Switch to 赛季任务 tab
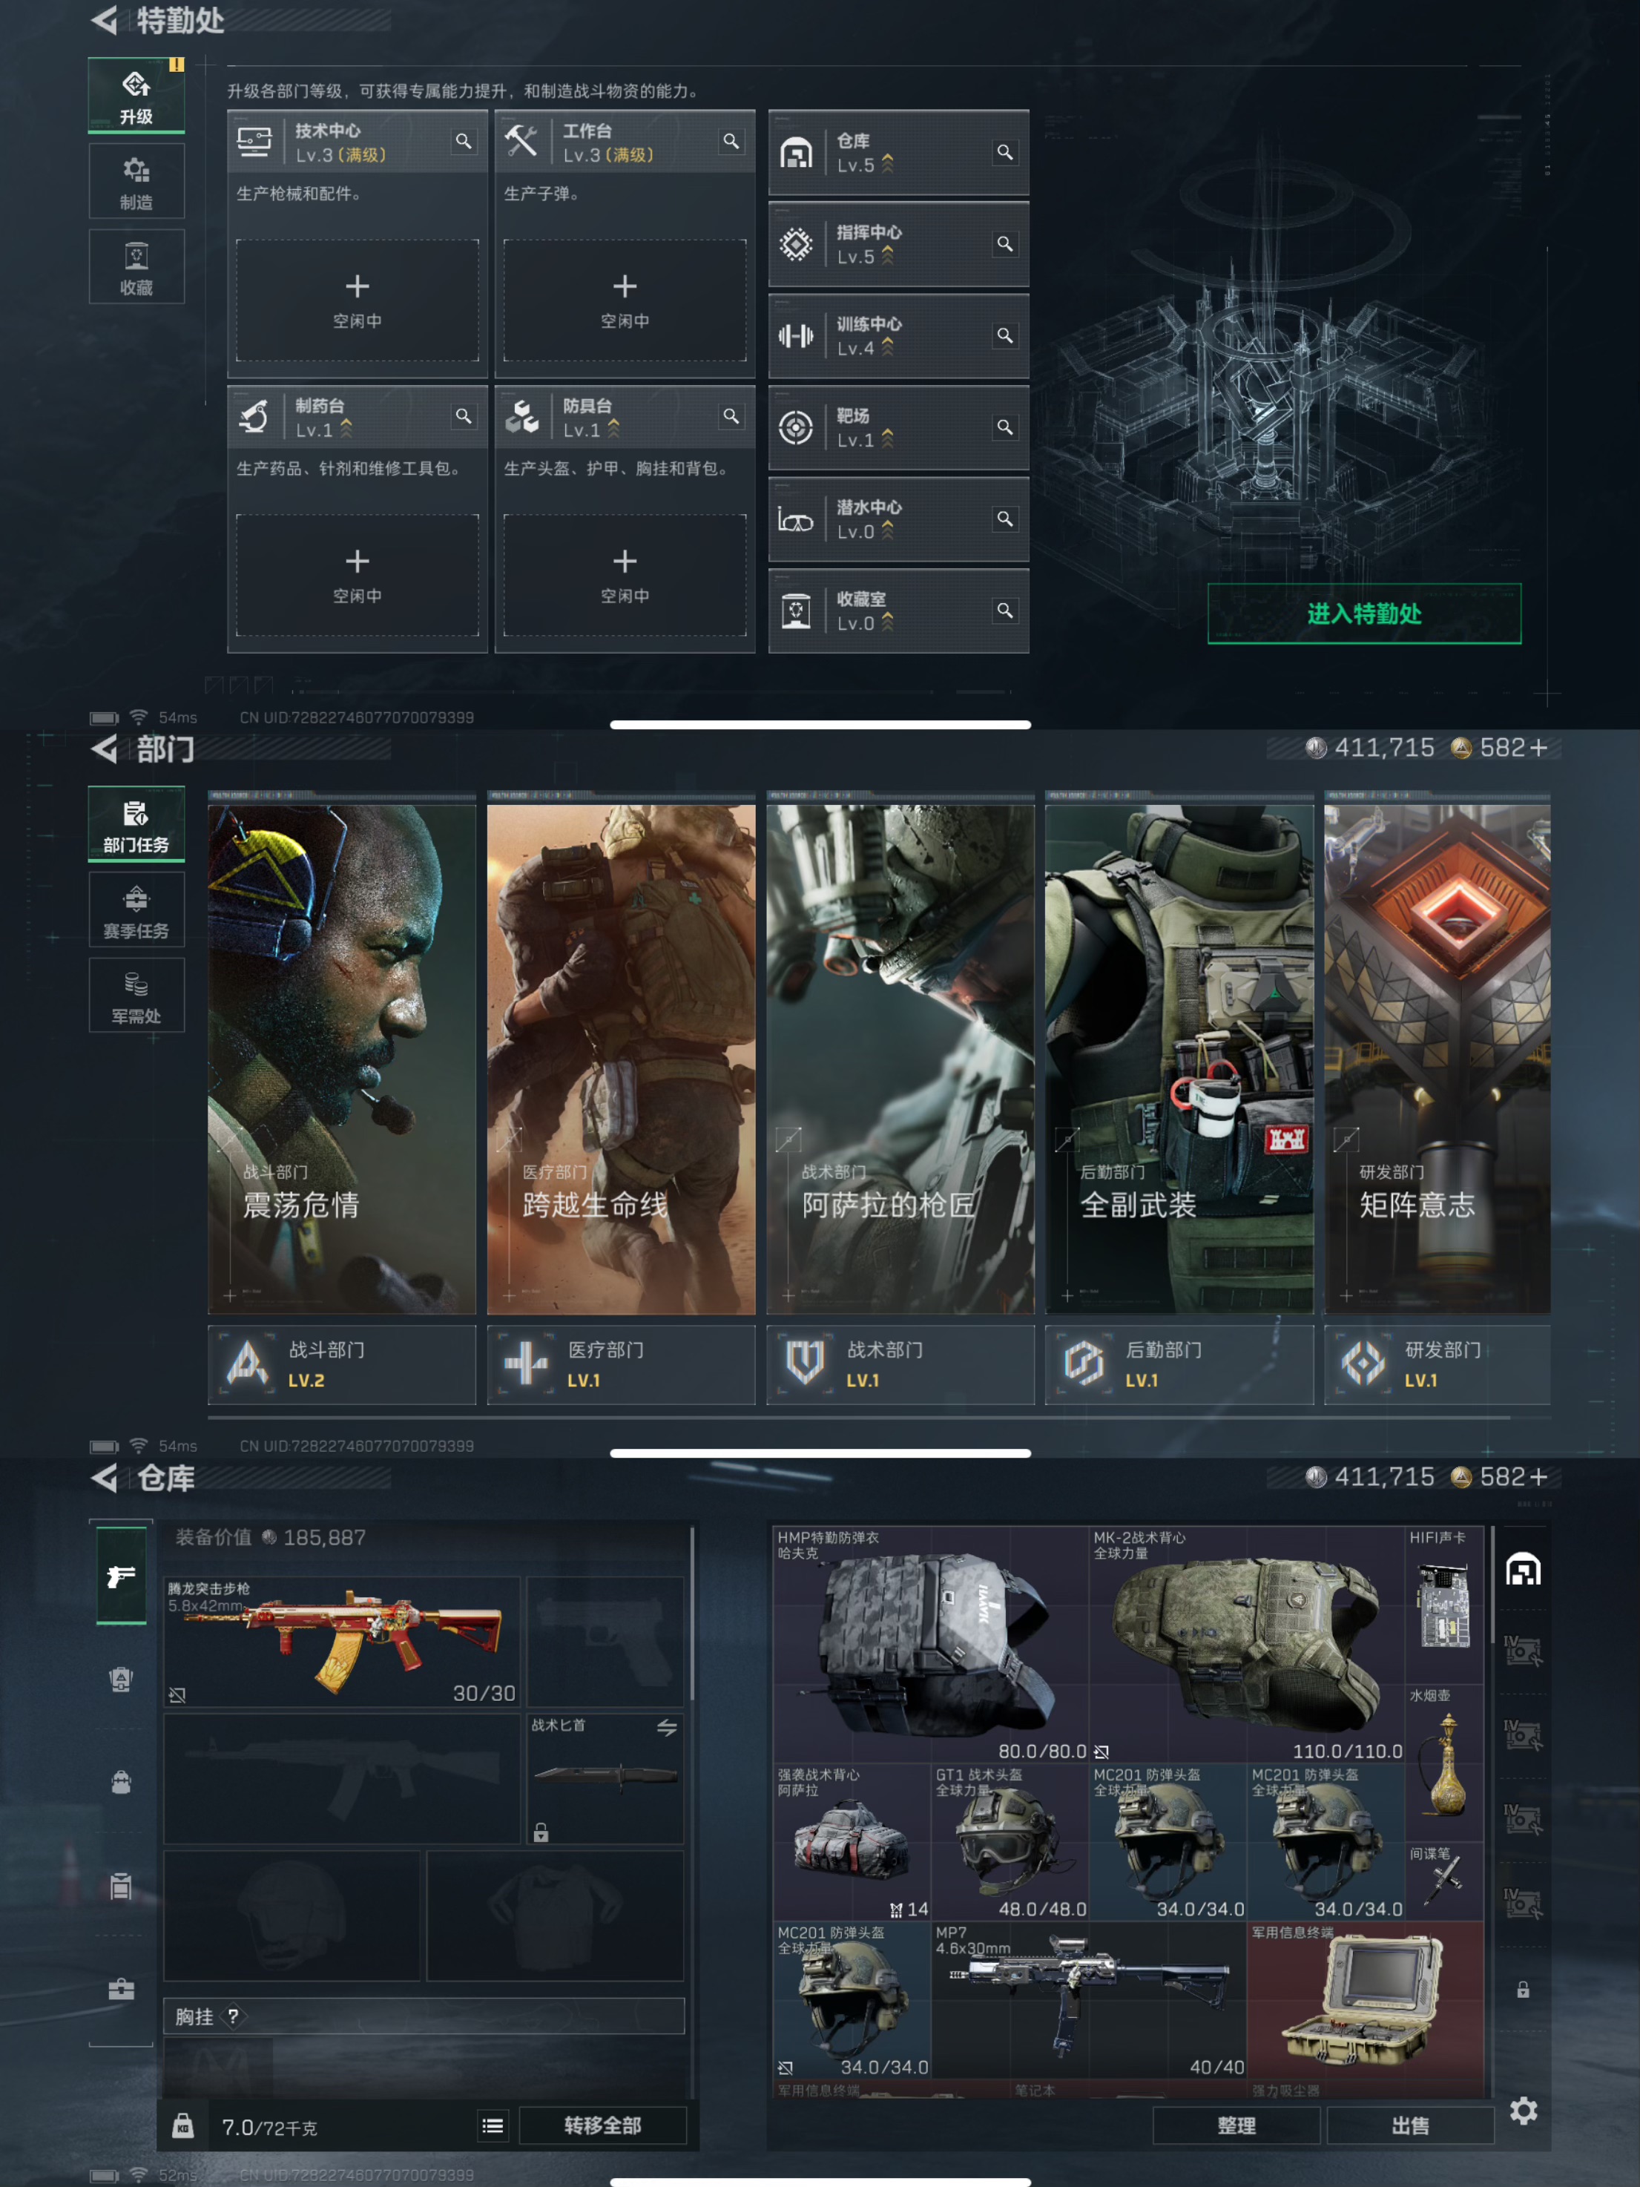 point(136,910)
